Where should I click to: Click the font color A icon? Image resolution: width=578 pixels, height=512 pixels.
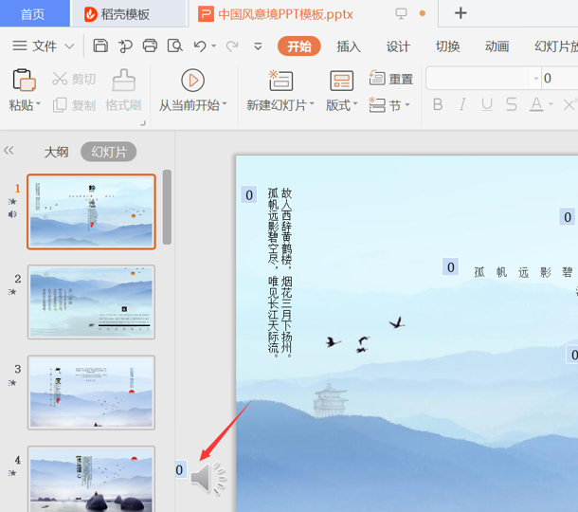coord(536,104)
